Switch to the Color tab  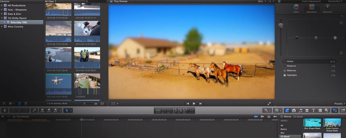coord(296,8)
